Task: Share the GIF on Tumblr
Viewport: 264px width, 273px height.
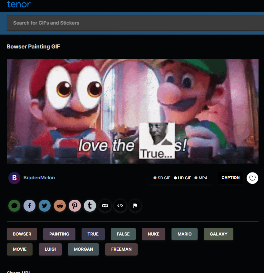Action: 90,205
